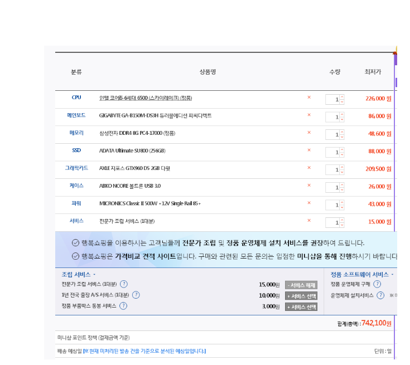Select the 정품 부품박스 동봉 서비스 button
The image size is (410, 365).
301,306
